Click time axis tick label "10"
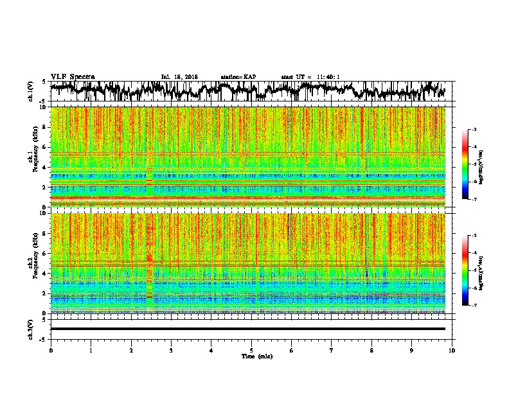Screen dimensions: 509x393 click(452, 351)
